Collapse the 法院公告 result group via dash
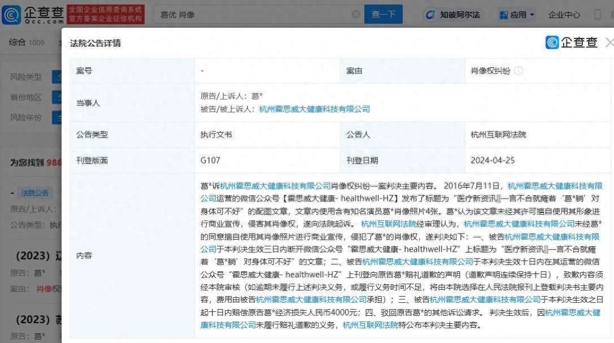This screenshot has width=614, height=343. (12, 193)
